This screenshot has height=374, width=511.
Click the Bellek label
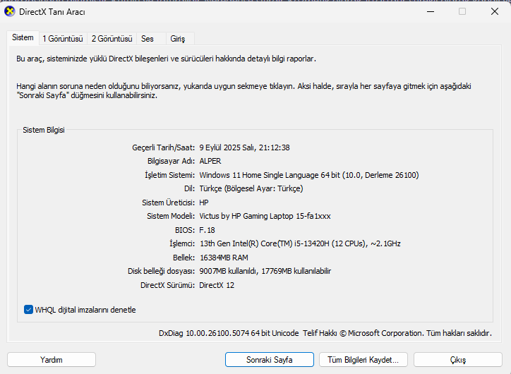click(184, 258)
